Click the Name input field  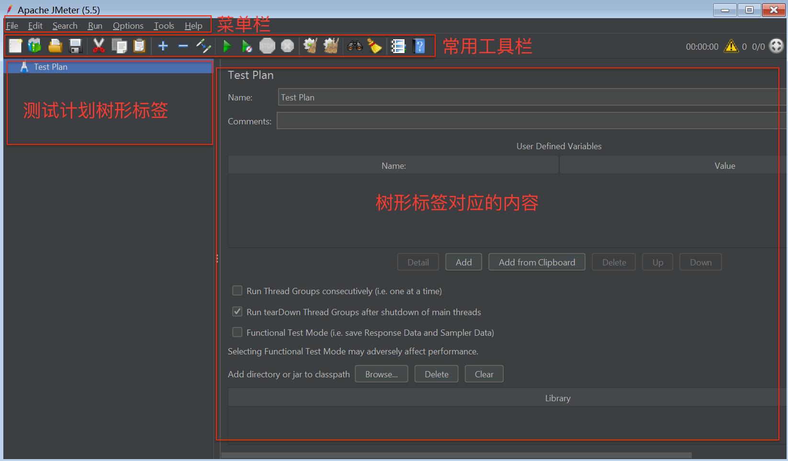[x=532, y=97]
